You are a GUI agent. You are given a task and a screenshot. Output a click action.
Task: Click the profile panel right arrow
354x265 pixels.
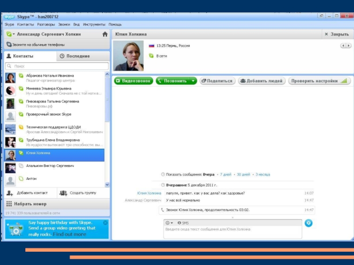tap(349, 45)
